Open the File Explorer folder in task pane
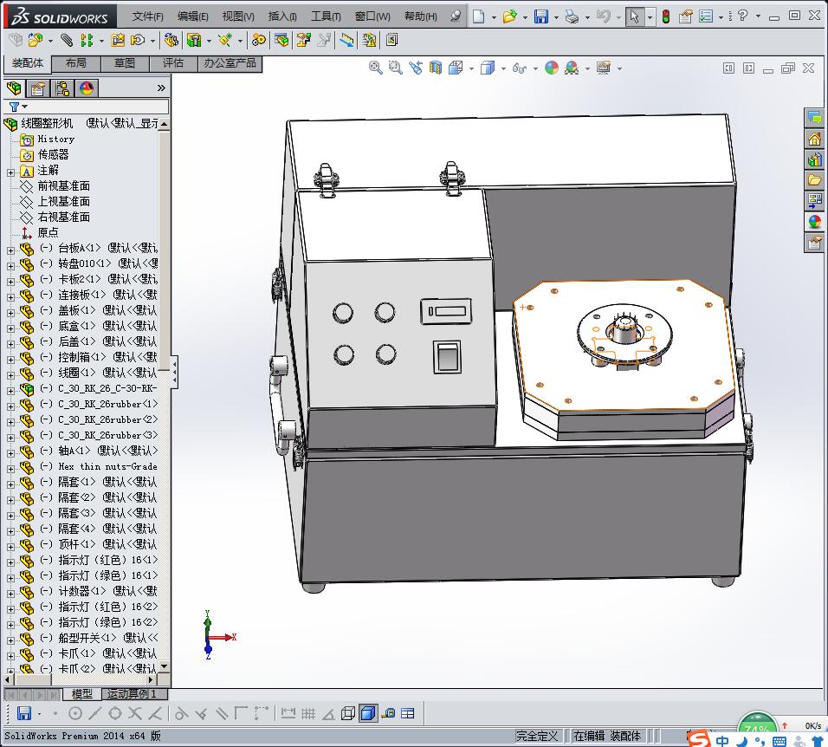Viewport: 828px width, 747px height. click(815, 180)
